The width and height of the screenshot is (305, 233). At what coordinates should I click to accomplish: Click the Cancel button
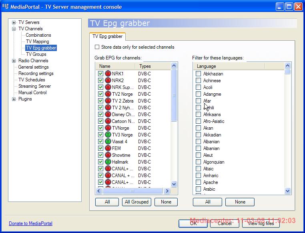pyautogui.click(x=225, y=223)
